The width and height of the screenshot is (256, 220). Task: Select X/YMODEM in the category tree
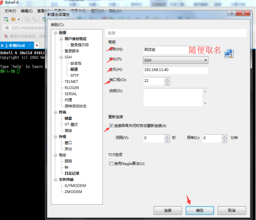click(75, 186)
